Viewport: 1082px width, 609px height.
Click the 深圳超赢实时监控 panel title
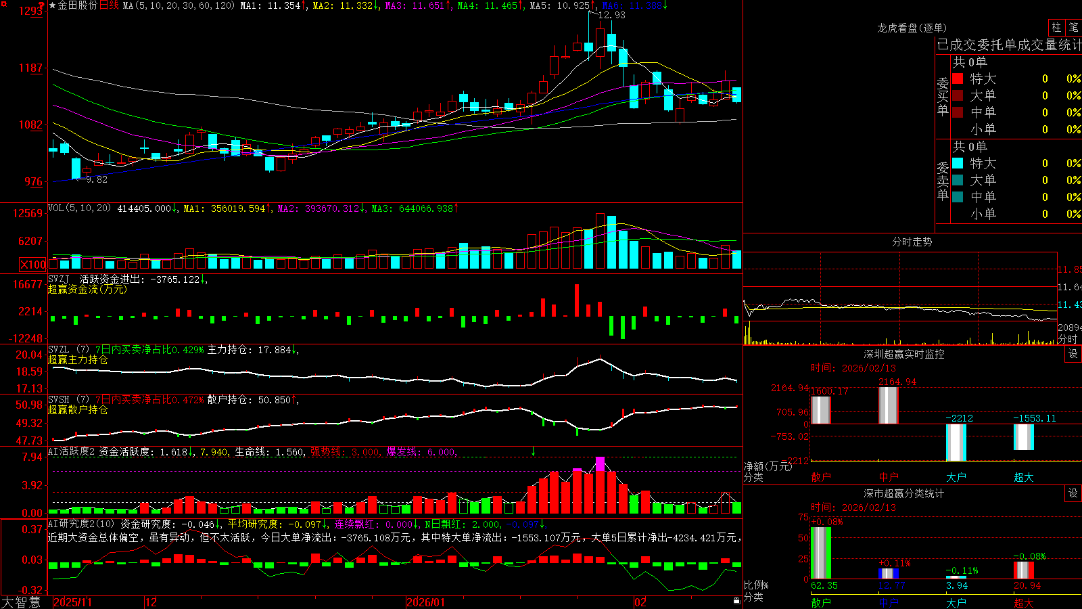903,354
